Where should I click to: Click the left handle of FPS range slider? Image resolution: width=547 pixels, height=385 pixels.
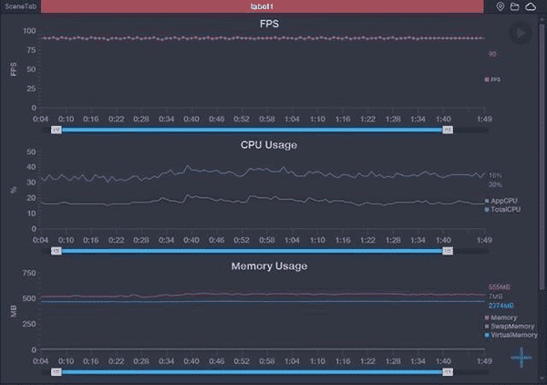[57, 130]
